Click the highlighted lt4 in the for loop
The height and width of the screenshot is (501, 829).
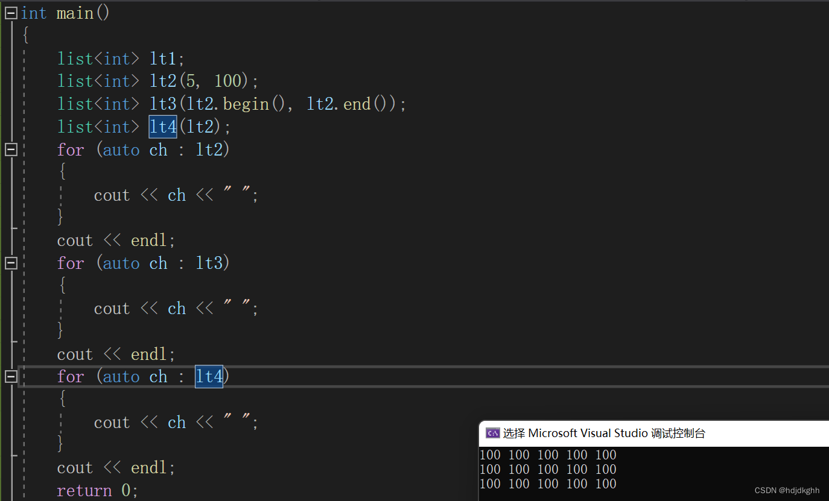point(209,376)
